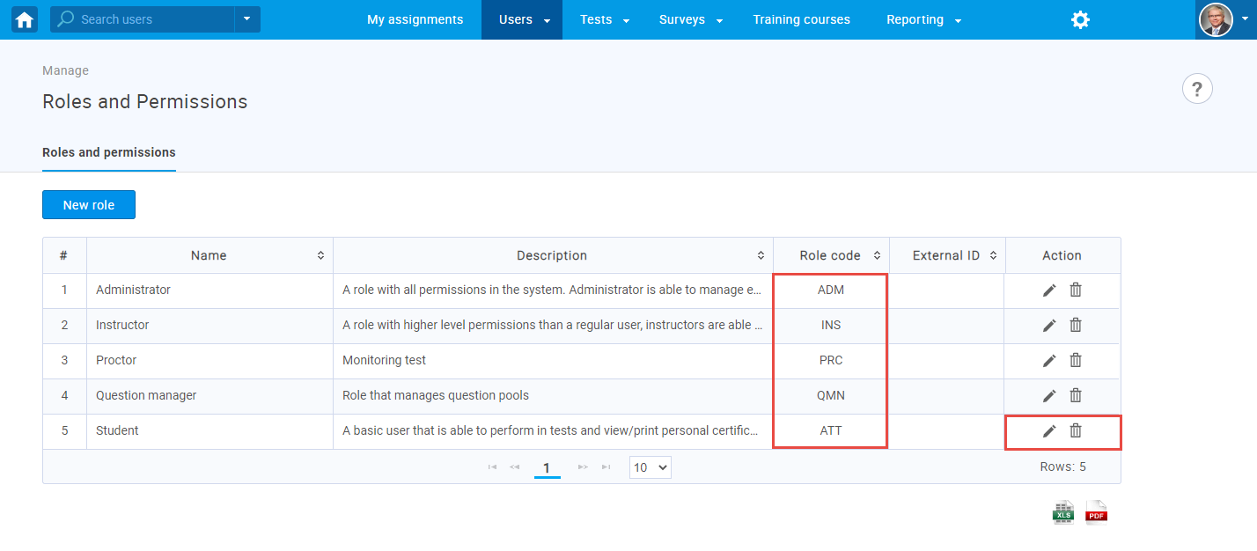
Task: Click the ADM role code
Action: (x=831, y=290)
